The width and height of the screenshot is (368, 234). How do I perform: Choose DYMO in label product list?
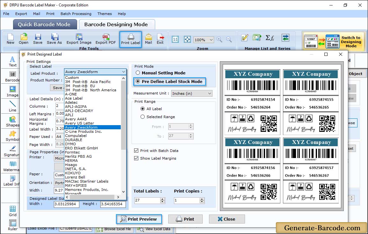coord(70,144)
